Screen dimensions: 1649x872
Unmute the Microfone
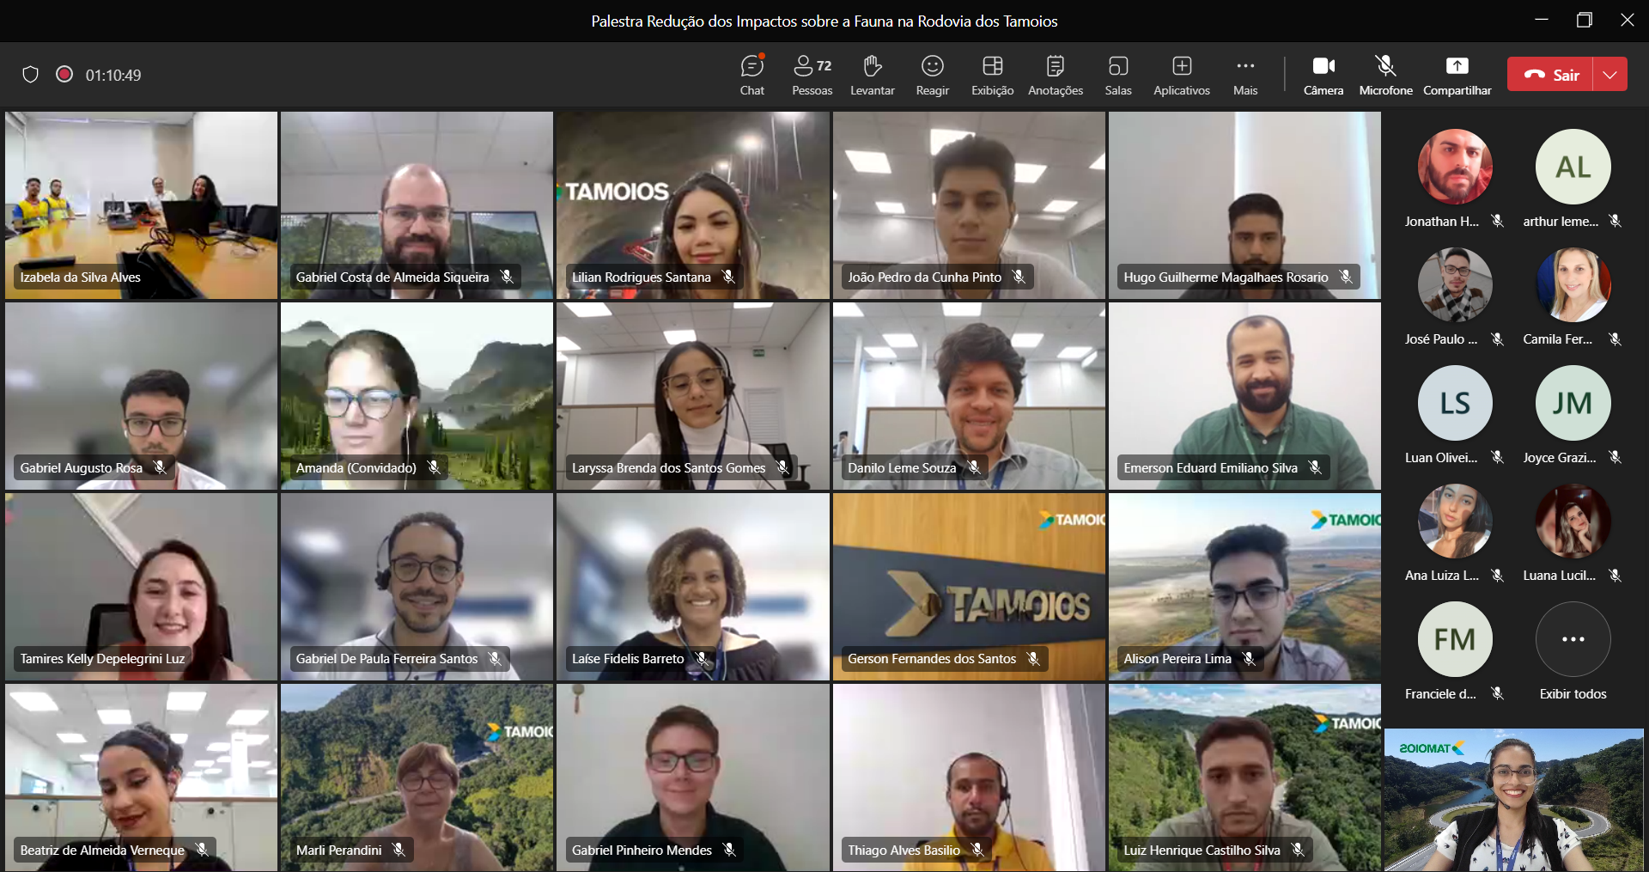pyautogui.click(x=1384, y=75)
